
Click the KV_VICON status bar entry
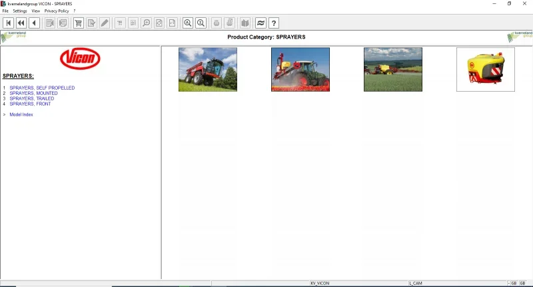point(320,283)
